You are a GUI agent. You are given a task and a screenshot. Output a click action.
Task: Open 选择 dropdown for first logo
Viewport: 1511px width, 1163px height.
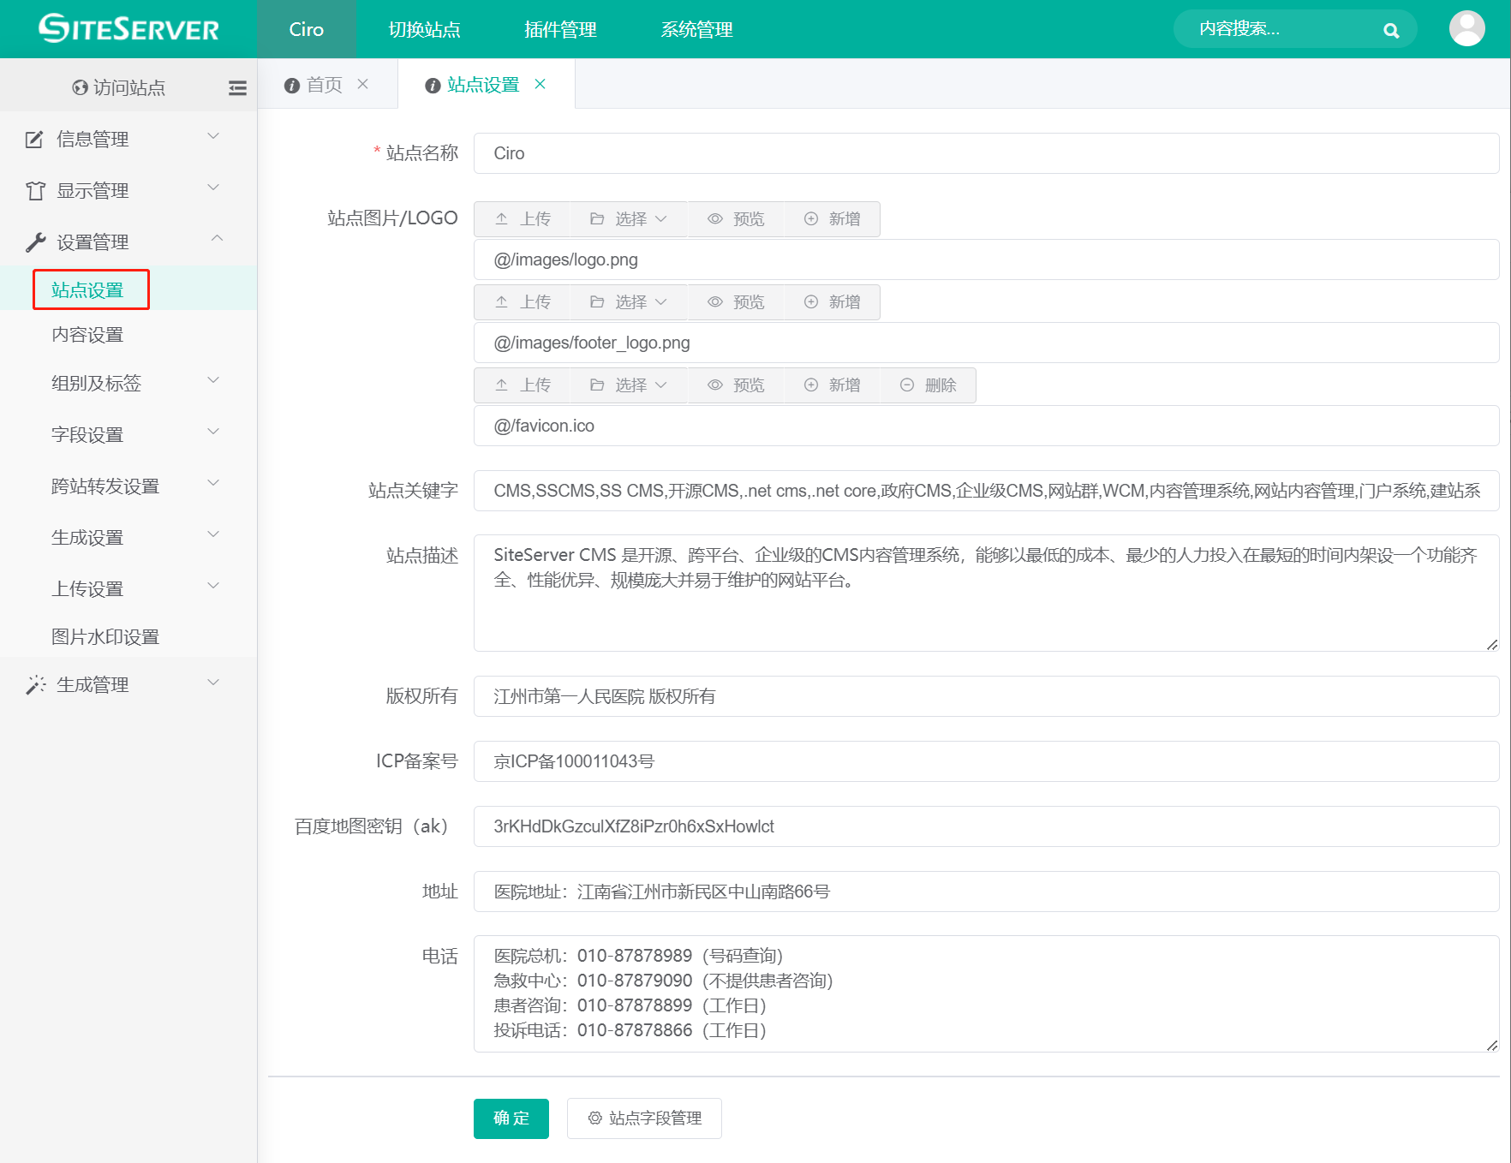coord(629,219)
